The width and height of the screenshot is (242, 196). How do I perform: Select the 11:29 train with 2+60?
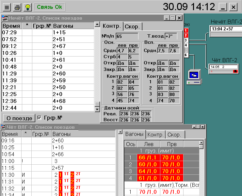[48, 73]
